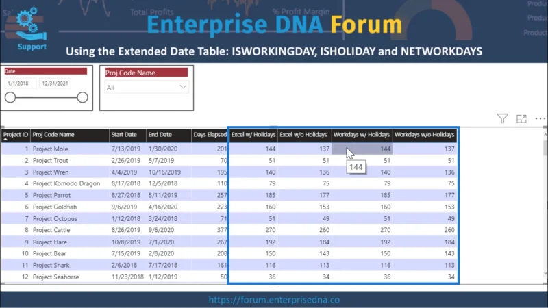Click end date 5/7/2019 for Project Trout

(x=161, y=161)
